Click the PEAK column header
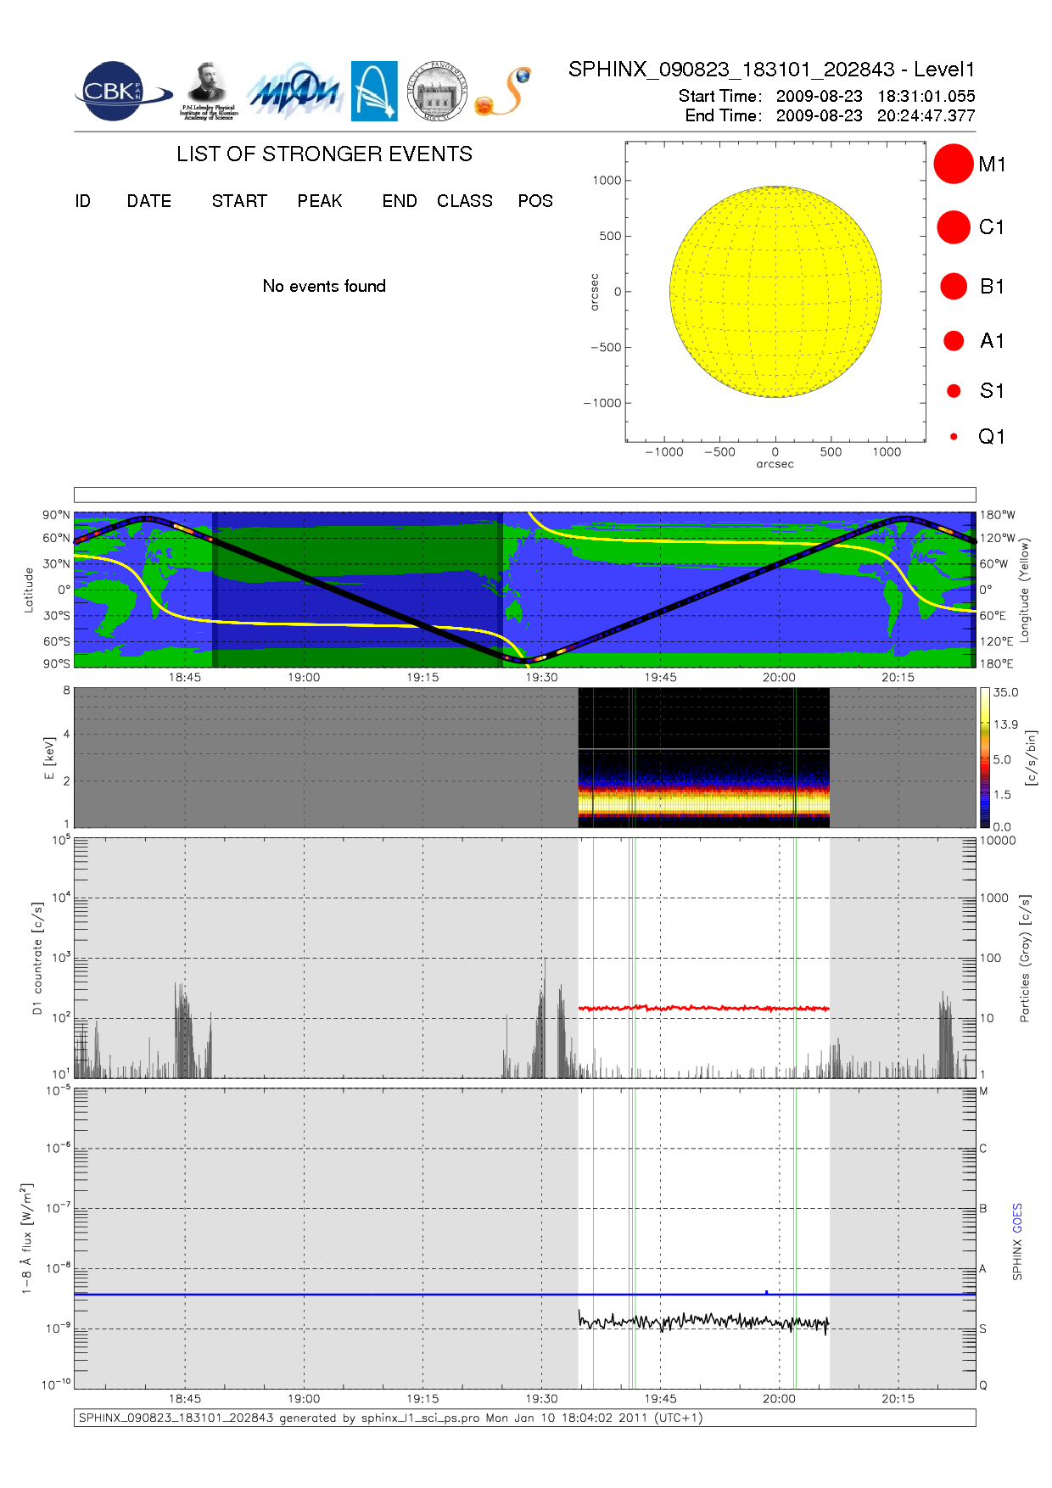Screen dimensions: 1052x1488 tap(320, 201)
